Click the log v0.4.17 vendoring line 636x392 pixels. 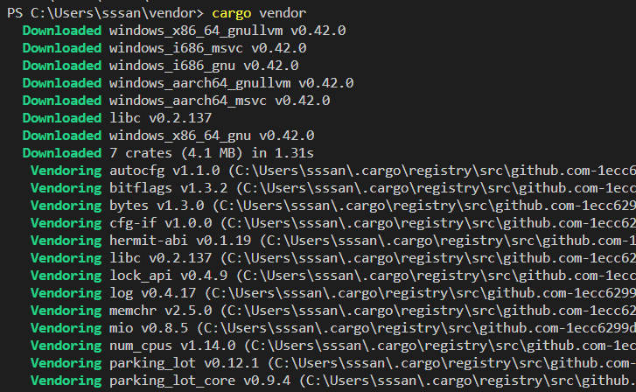[150, 292]
